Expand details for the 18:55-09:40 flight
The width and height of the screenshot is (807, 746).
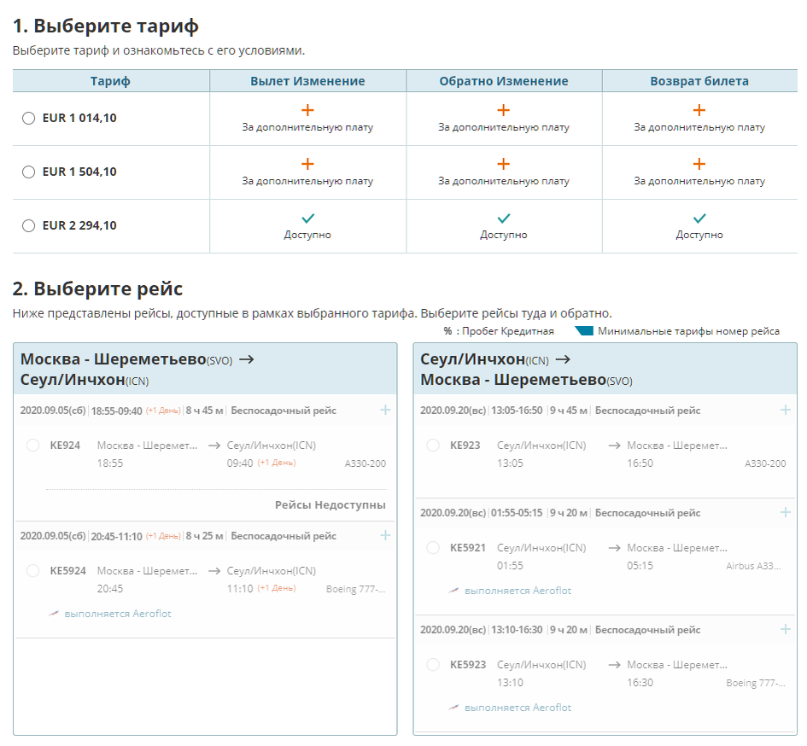click(x=385, y=410)
